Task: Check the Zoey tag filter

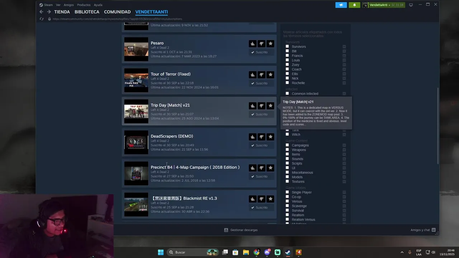Action: [x=287, y=64]
